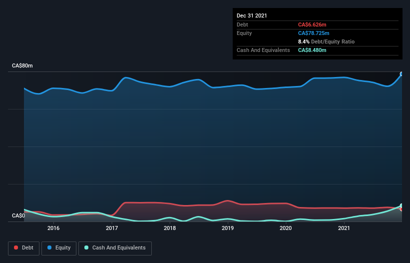Click the Equity label in tooltip
410x263 pixels.
tap(244, 33)
